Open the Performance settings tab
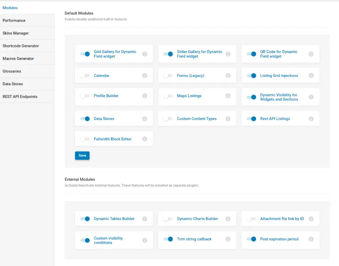 14,21
